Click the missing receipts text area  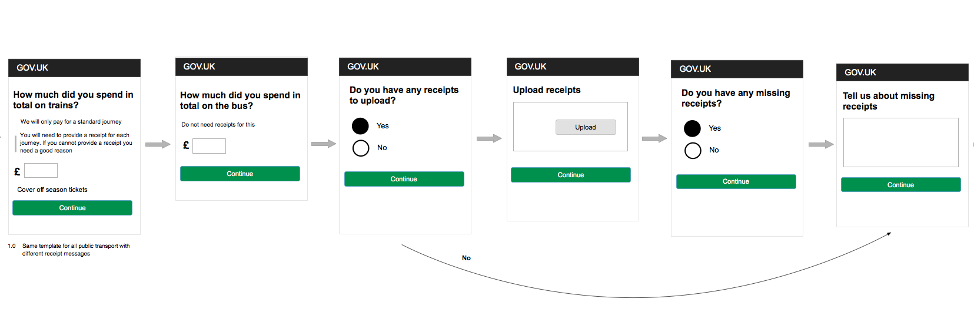coord(900,142)
